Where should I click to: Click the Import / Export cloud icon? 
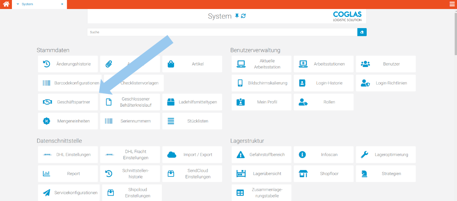point(172,155)
